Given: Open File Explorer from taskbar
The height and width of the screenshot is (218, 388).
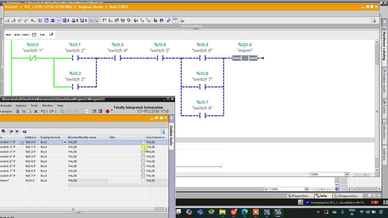Looking at the screenshot, I should (x=222, y=212).
